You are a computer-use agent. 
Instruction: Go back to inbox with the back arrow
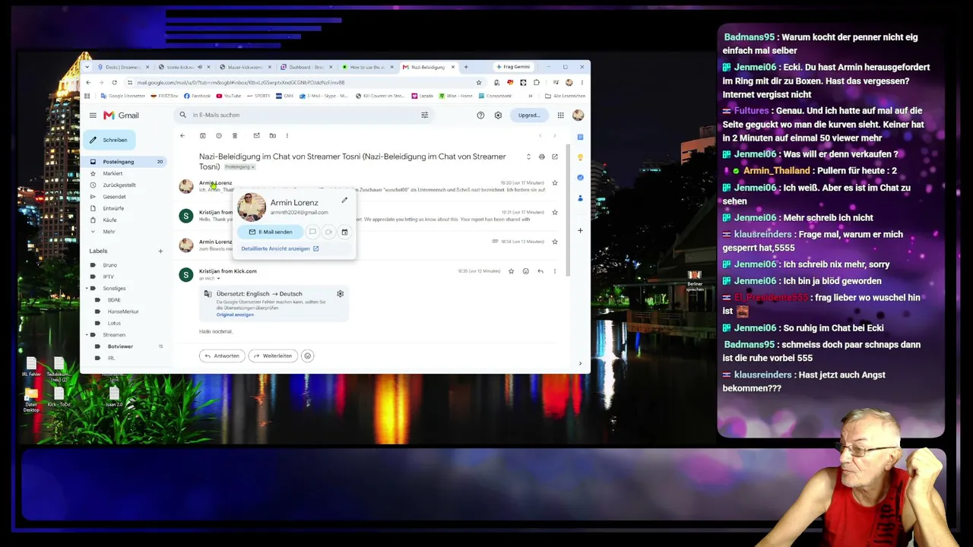[182, 136]
